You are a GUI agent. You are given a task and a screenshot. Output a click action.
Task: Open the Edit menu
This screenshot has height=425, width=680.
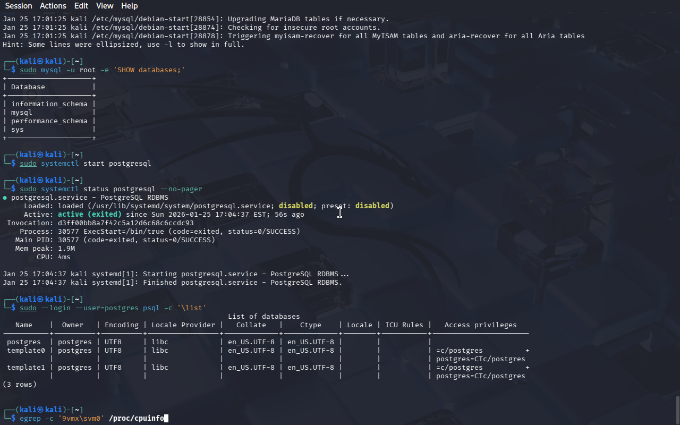coord(81,6)
